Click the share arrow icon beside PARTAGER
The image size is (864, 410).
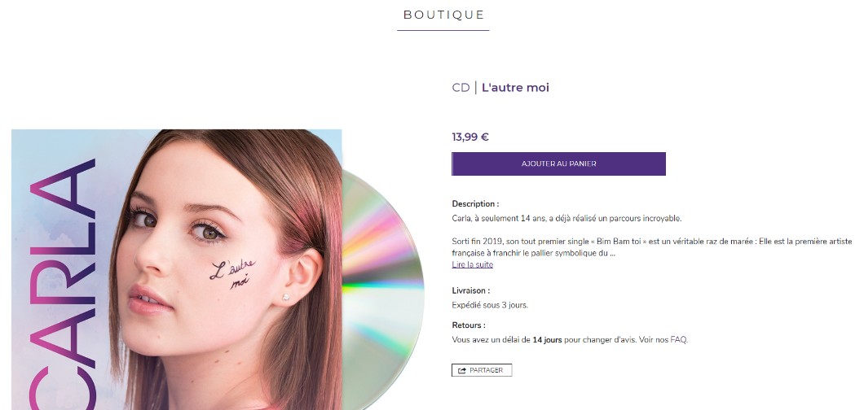[462, 371]
